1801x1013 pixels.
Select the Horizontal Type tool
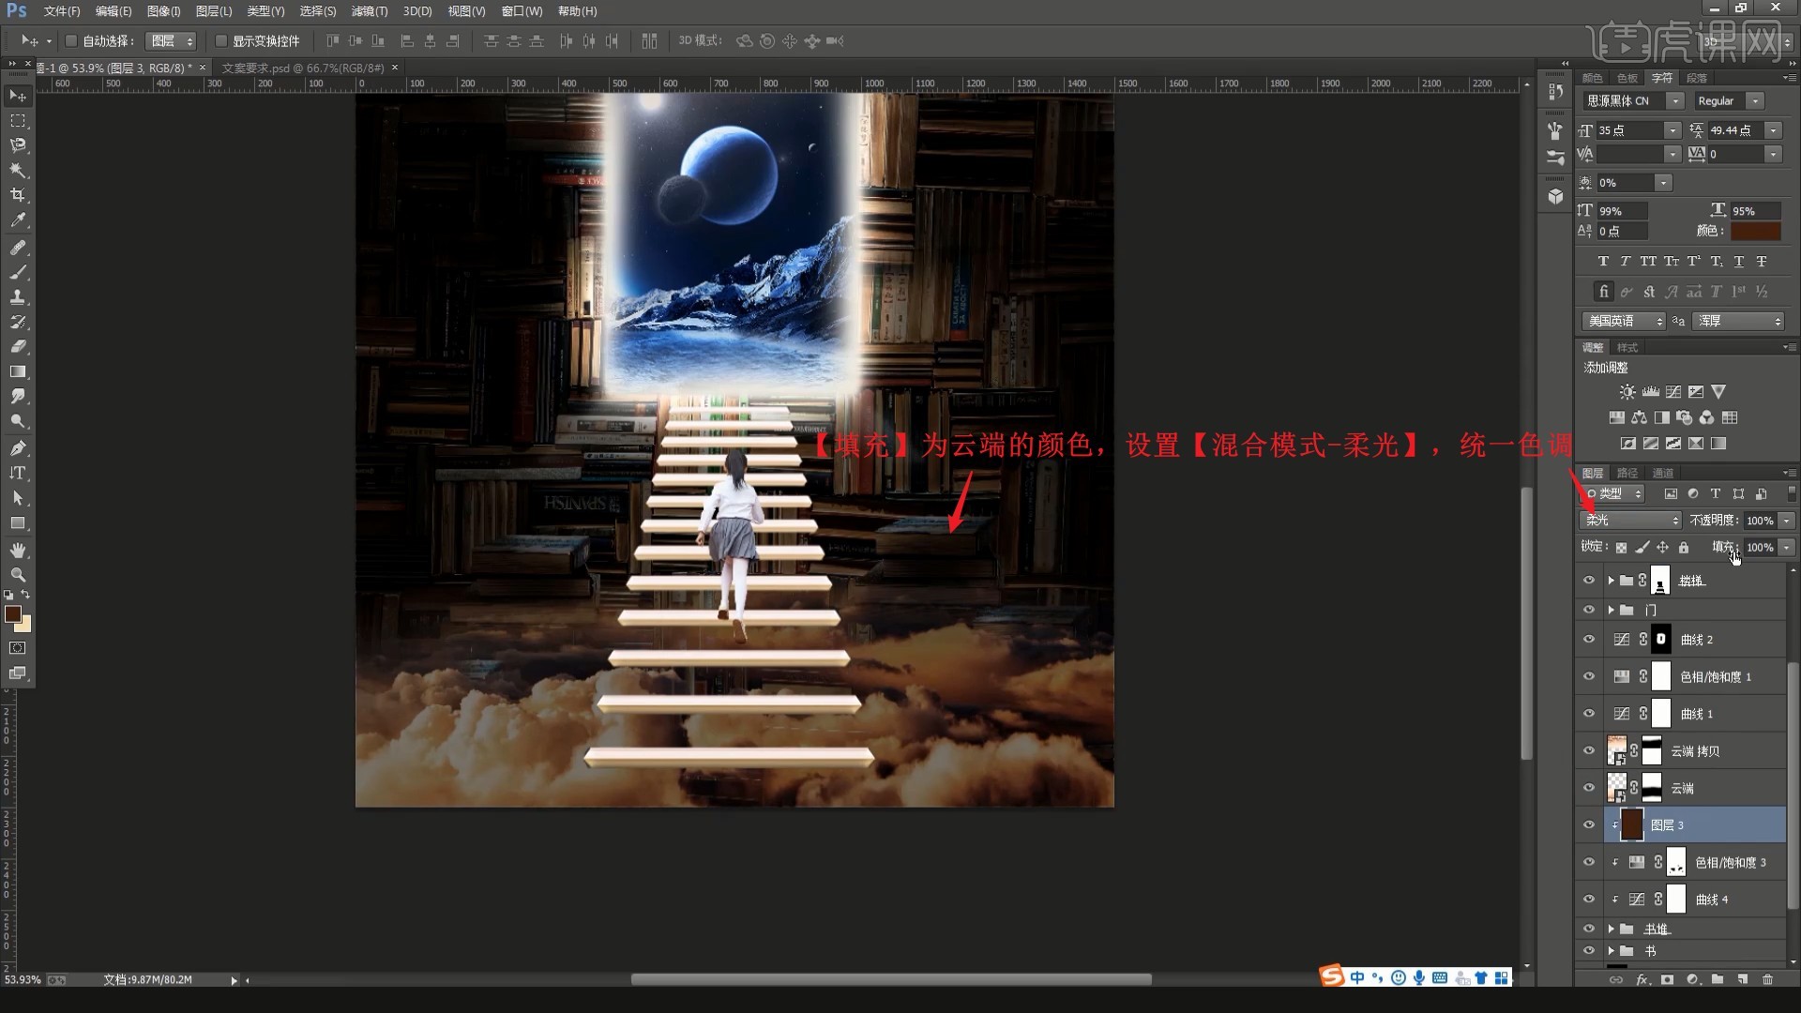(18, 473)
